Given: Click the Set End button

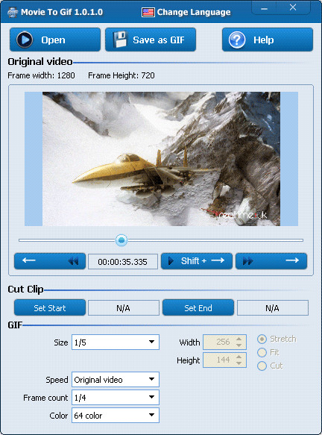Looking at the screenshot, I should (x=198, y=307).
